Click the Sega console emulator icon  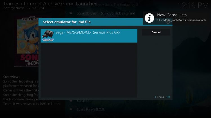tap(48, 36)
